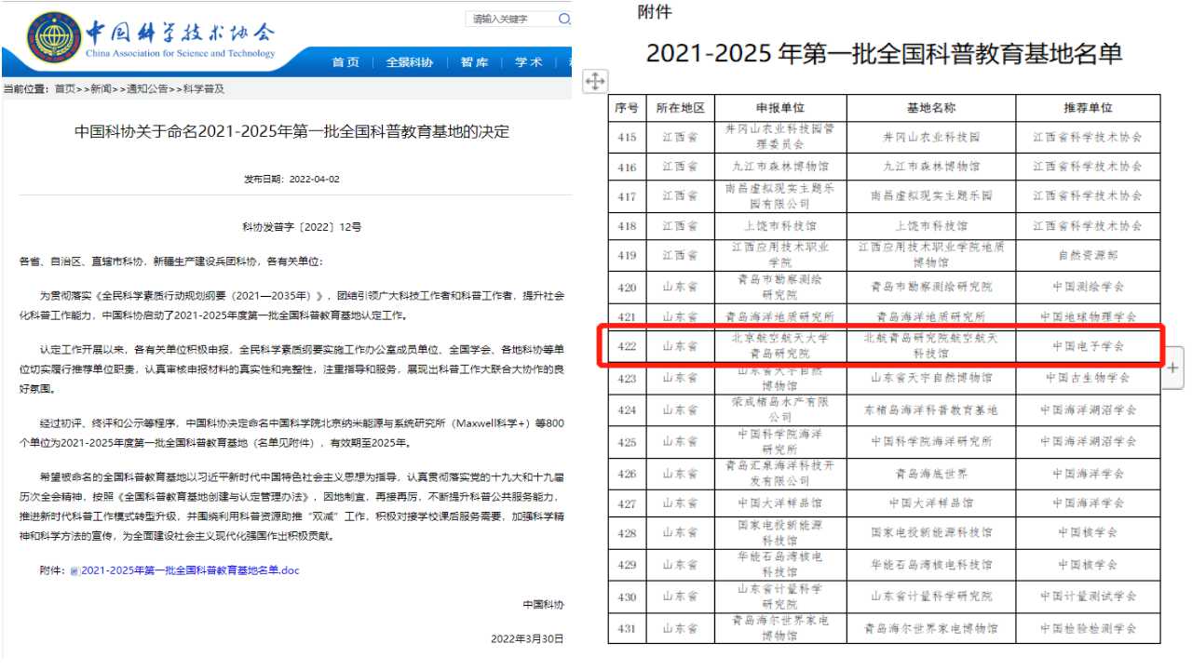Open the 全景科协 navigation item
1192x670 pixels.
coord(410,62)
